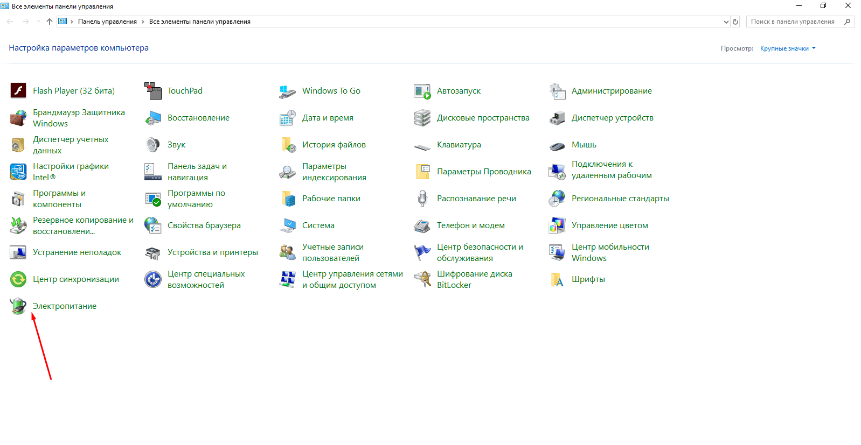Refresh the control panel view
Screen dimensions: 861x445
click(x=735, y=22)
